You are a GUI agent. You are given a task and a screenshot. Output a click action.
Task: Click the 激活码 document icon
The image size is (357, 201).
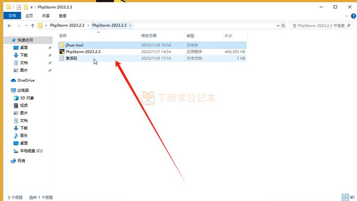(62, 58)
